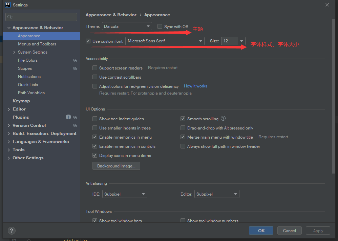Disable Smooth scrolling checkbox
The image size is (338, 241).
[x=183, y=119]
